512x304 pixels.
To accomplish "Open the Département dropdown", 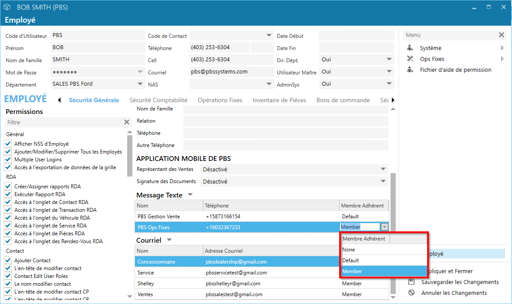I will 140,84.
